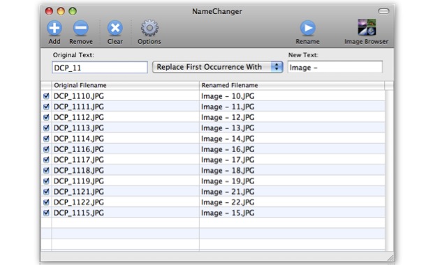Select the DCP_1113.JPG row
The image size is (426, 265).
coord(213,128)
